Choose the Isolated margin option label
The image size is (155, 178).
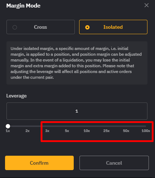click(x=113, y=27)
